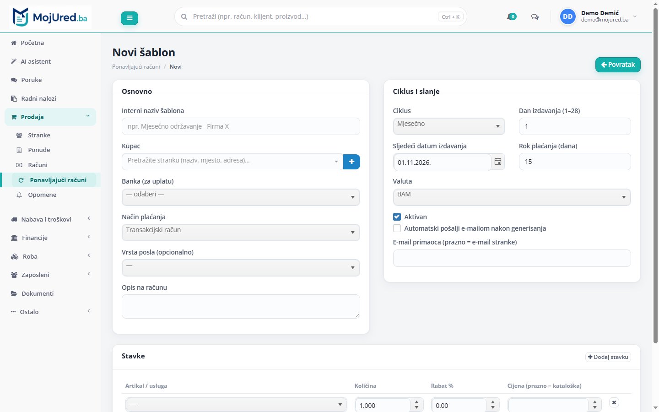Open Dokumenti in the sidebar

(50, 293)
